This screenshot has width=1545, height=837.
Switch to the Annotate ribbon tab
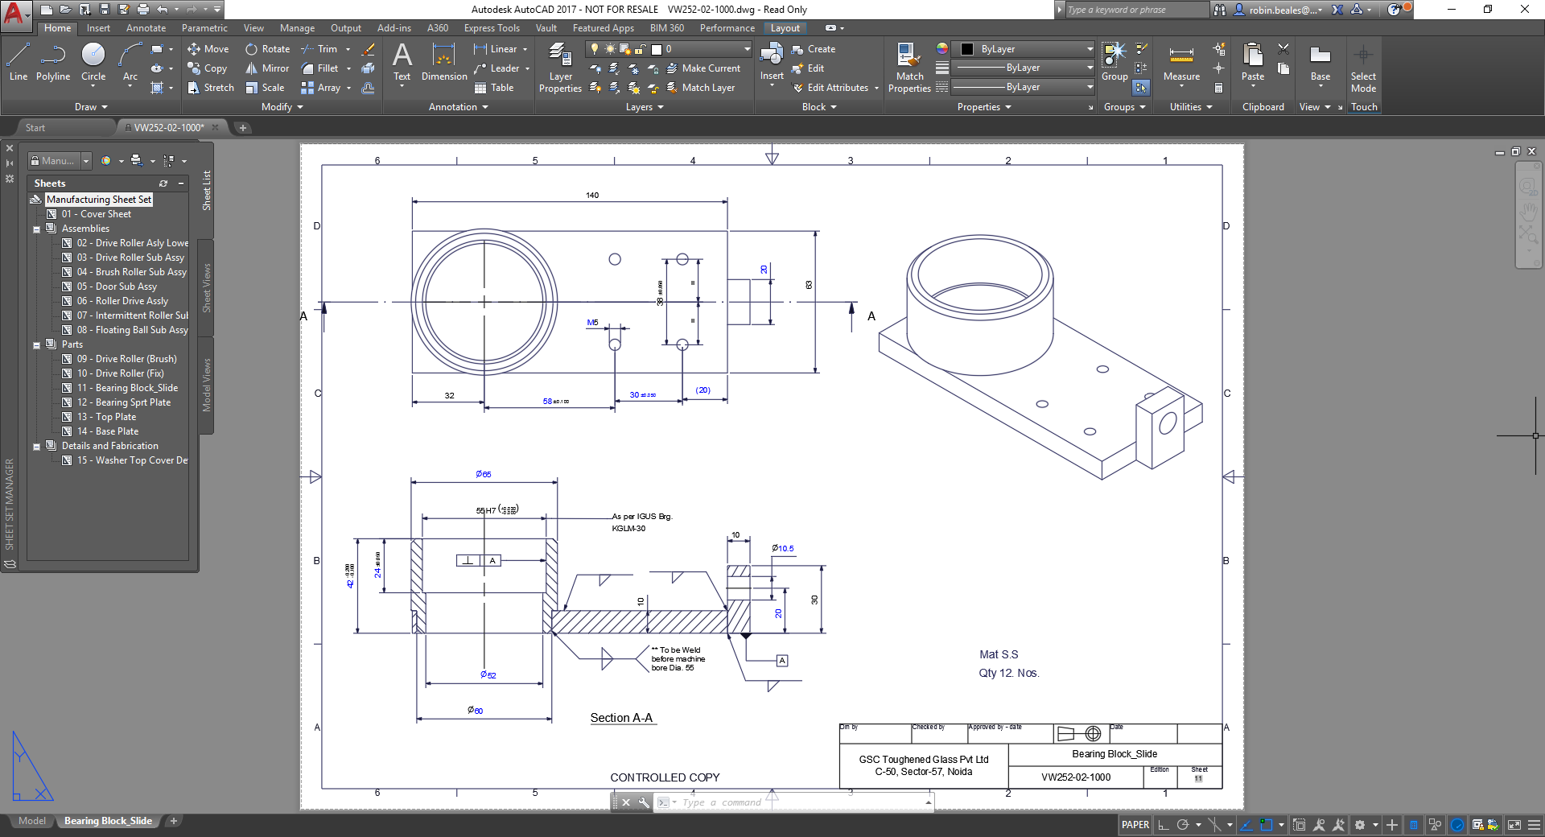146,27
